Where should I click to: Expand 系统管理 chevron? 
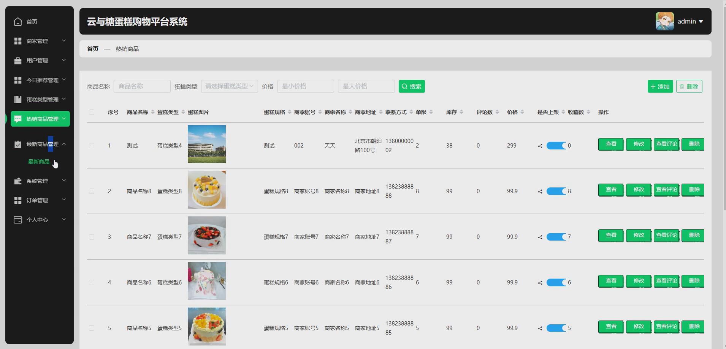[x=64, y=181]
